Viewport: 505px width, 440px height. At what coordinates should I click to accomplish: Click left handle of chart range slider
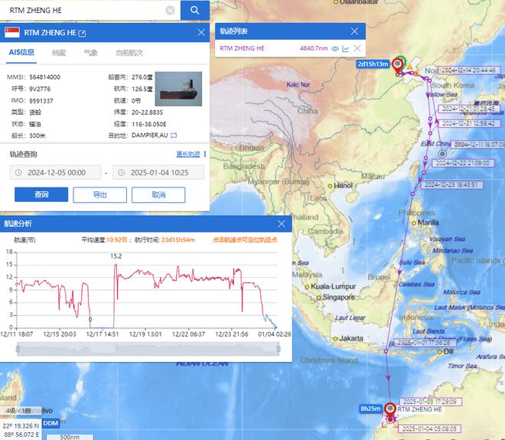(x=18, y=349)
